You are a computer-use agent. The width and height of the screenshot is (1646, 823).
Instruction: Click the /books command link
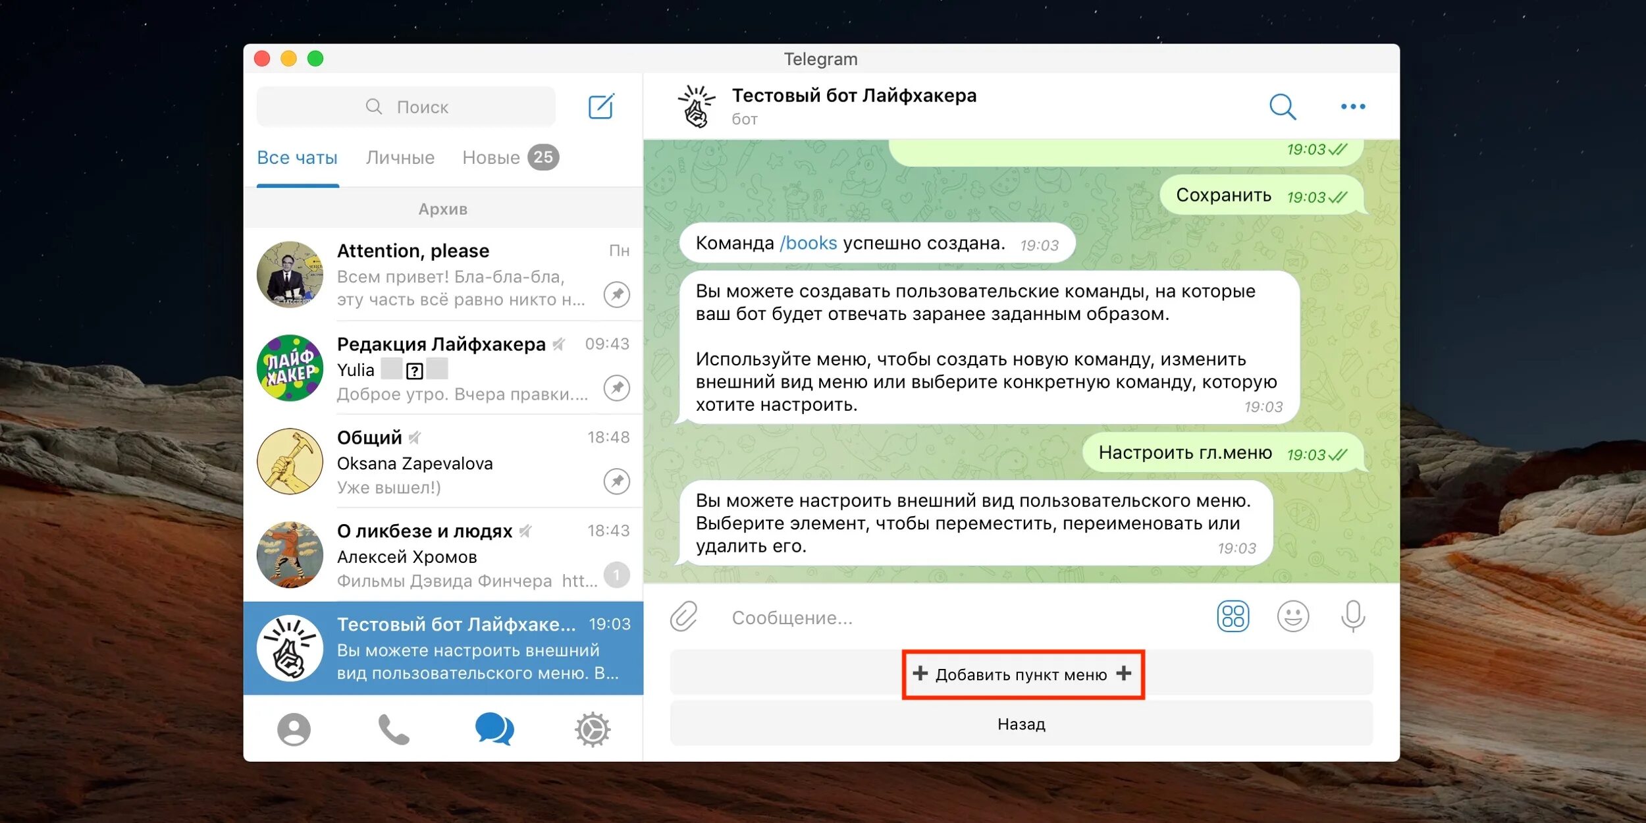[808, 244]
